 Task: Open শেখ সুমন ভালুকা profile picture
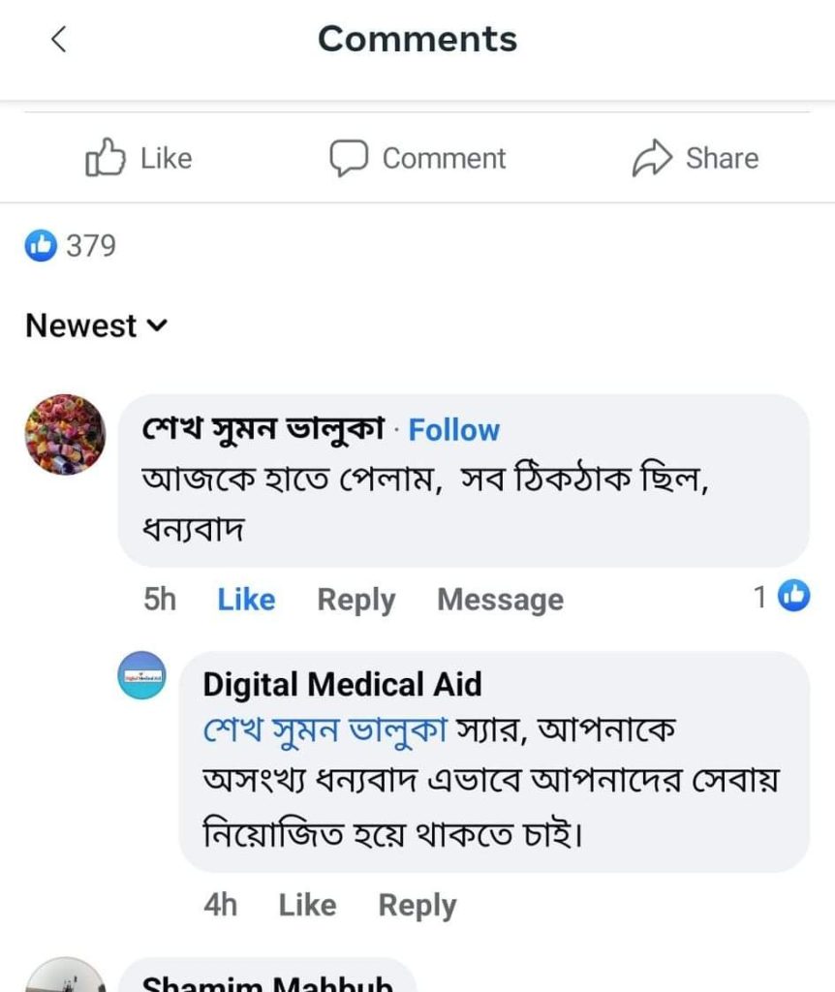[x=65, y=434]
